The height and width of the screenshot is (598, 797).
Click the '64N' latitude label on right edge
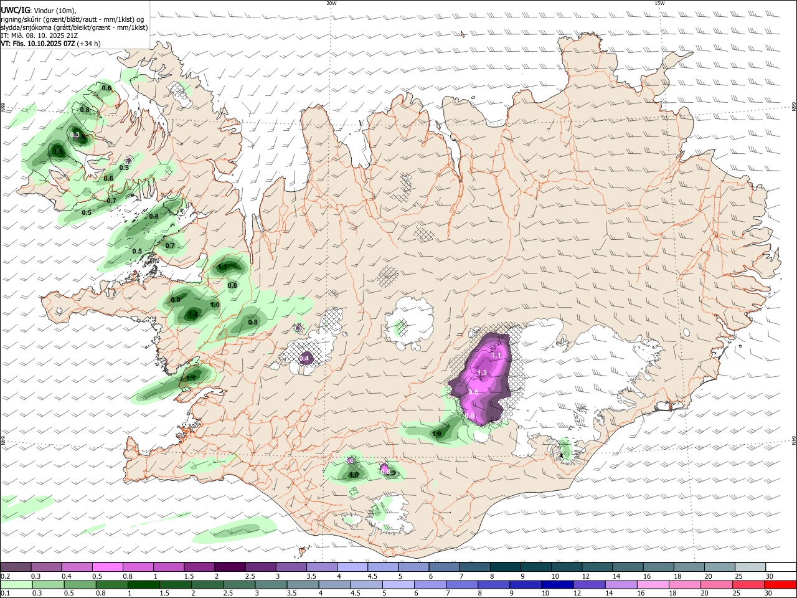click(x=794, y=440)
